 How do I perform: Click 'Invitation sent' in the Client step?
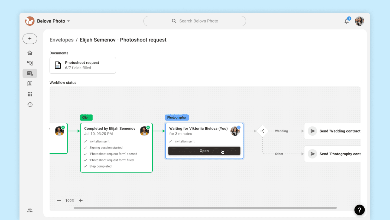[99, 141]
